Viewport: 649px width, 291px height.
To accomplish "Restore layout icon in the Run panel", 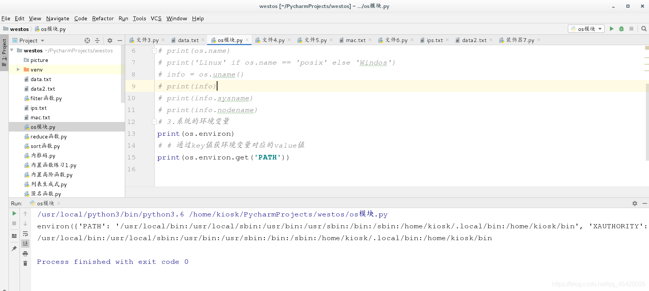I will (14, 236).
